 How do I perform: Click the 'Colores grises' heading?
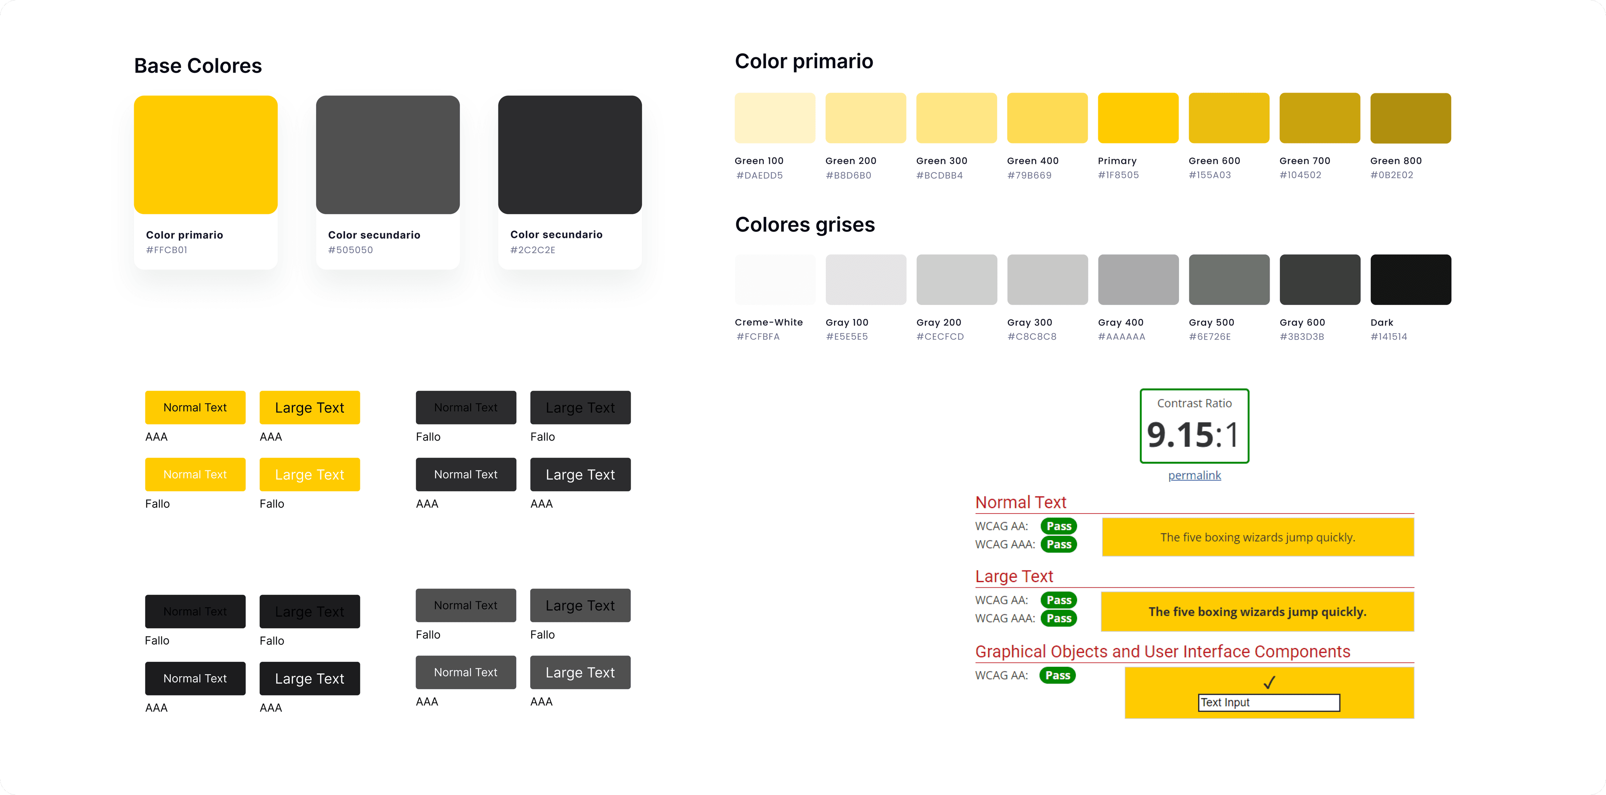[x=805, y=225]
